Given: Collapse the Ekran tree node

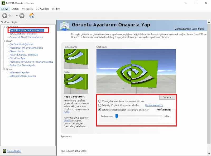Looking at the screenshot, I should (x=4, y=41).
